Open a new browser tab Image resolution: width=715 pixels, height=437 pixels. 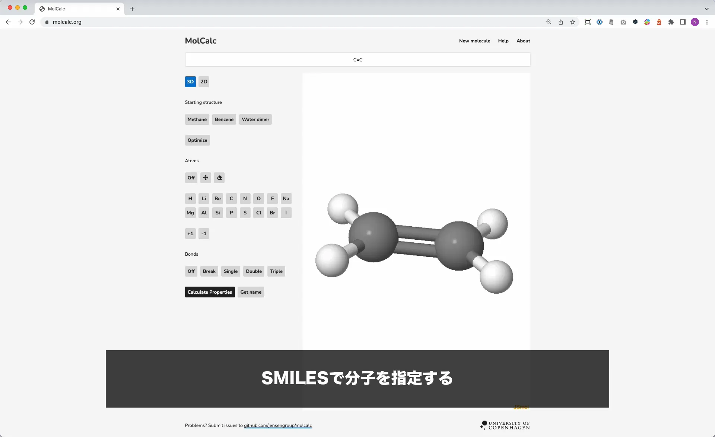click(x=132, y=9)
